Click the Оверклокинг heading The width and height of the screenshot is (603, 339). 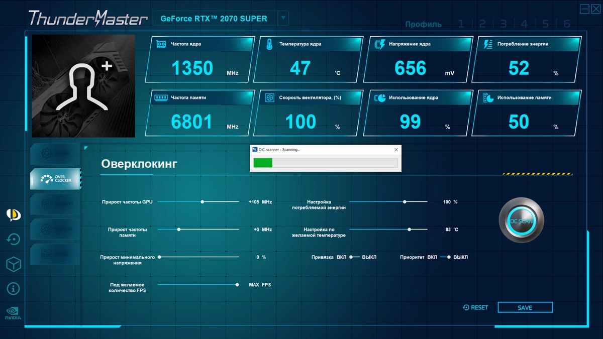pyautogui.click(x=139, y=164)
